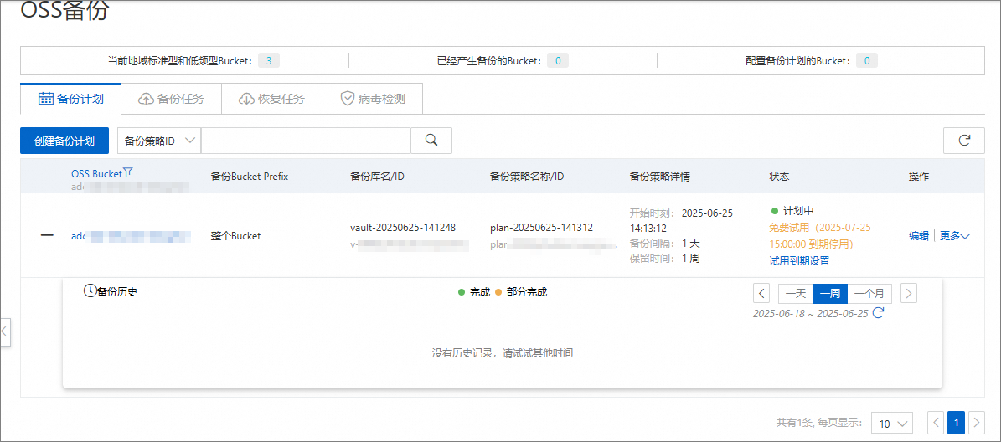The image size is (1001, 442).
Task: Refresh the backup plan list
Action: pyautogui.click(x=964, y=141)
